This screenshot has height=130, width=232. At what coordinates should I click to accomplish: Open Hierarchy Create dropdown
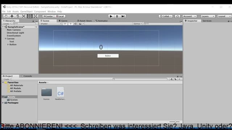(7, 24)
